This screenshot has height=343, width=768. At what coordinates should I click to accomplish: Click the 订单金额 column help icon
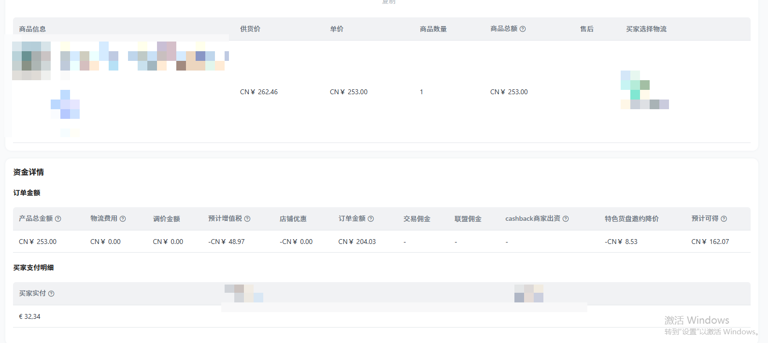[371, 219]
